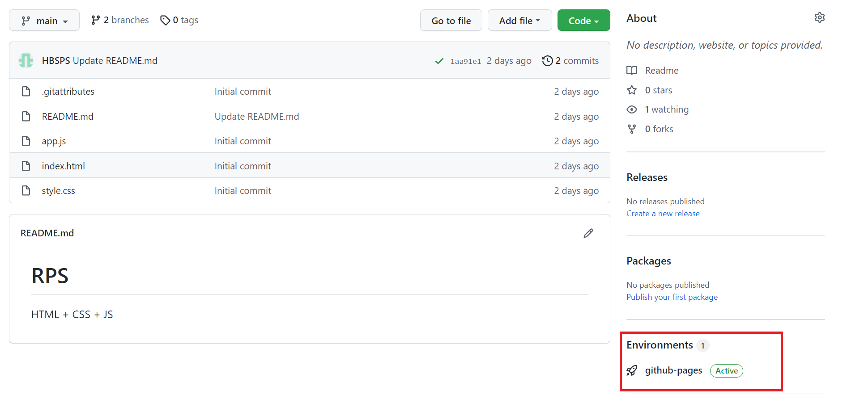Click file icon beside .gitattributes
Viewport: 843px width, 399px height.
(x=26, y=91)
